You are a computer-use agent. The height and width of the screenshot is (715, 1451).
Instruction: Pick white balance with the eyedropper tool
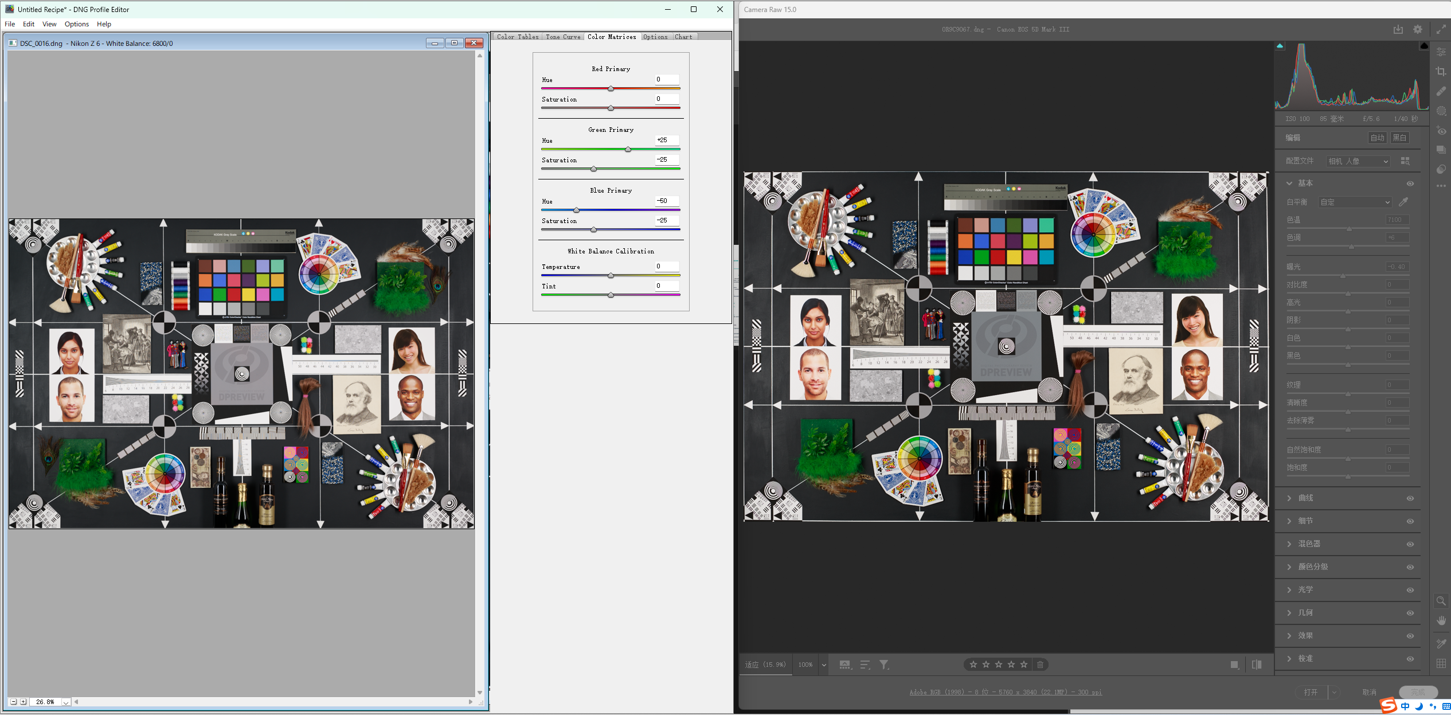tap(1404, 202)
